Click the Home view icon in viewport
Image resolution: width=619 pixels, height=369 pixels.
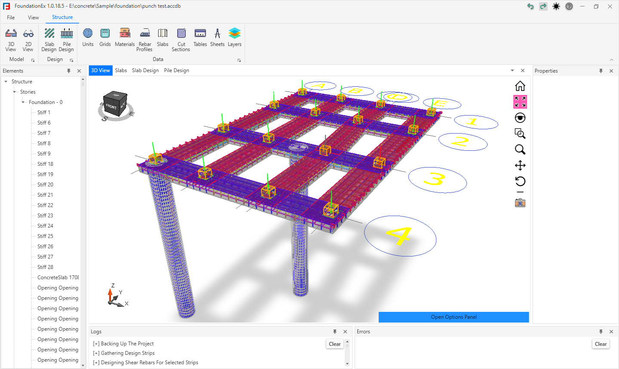(x=520, y=86)
